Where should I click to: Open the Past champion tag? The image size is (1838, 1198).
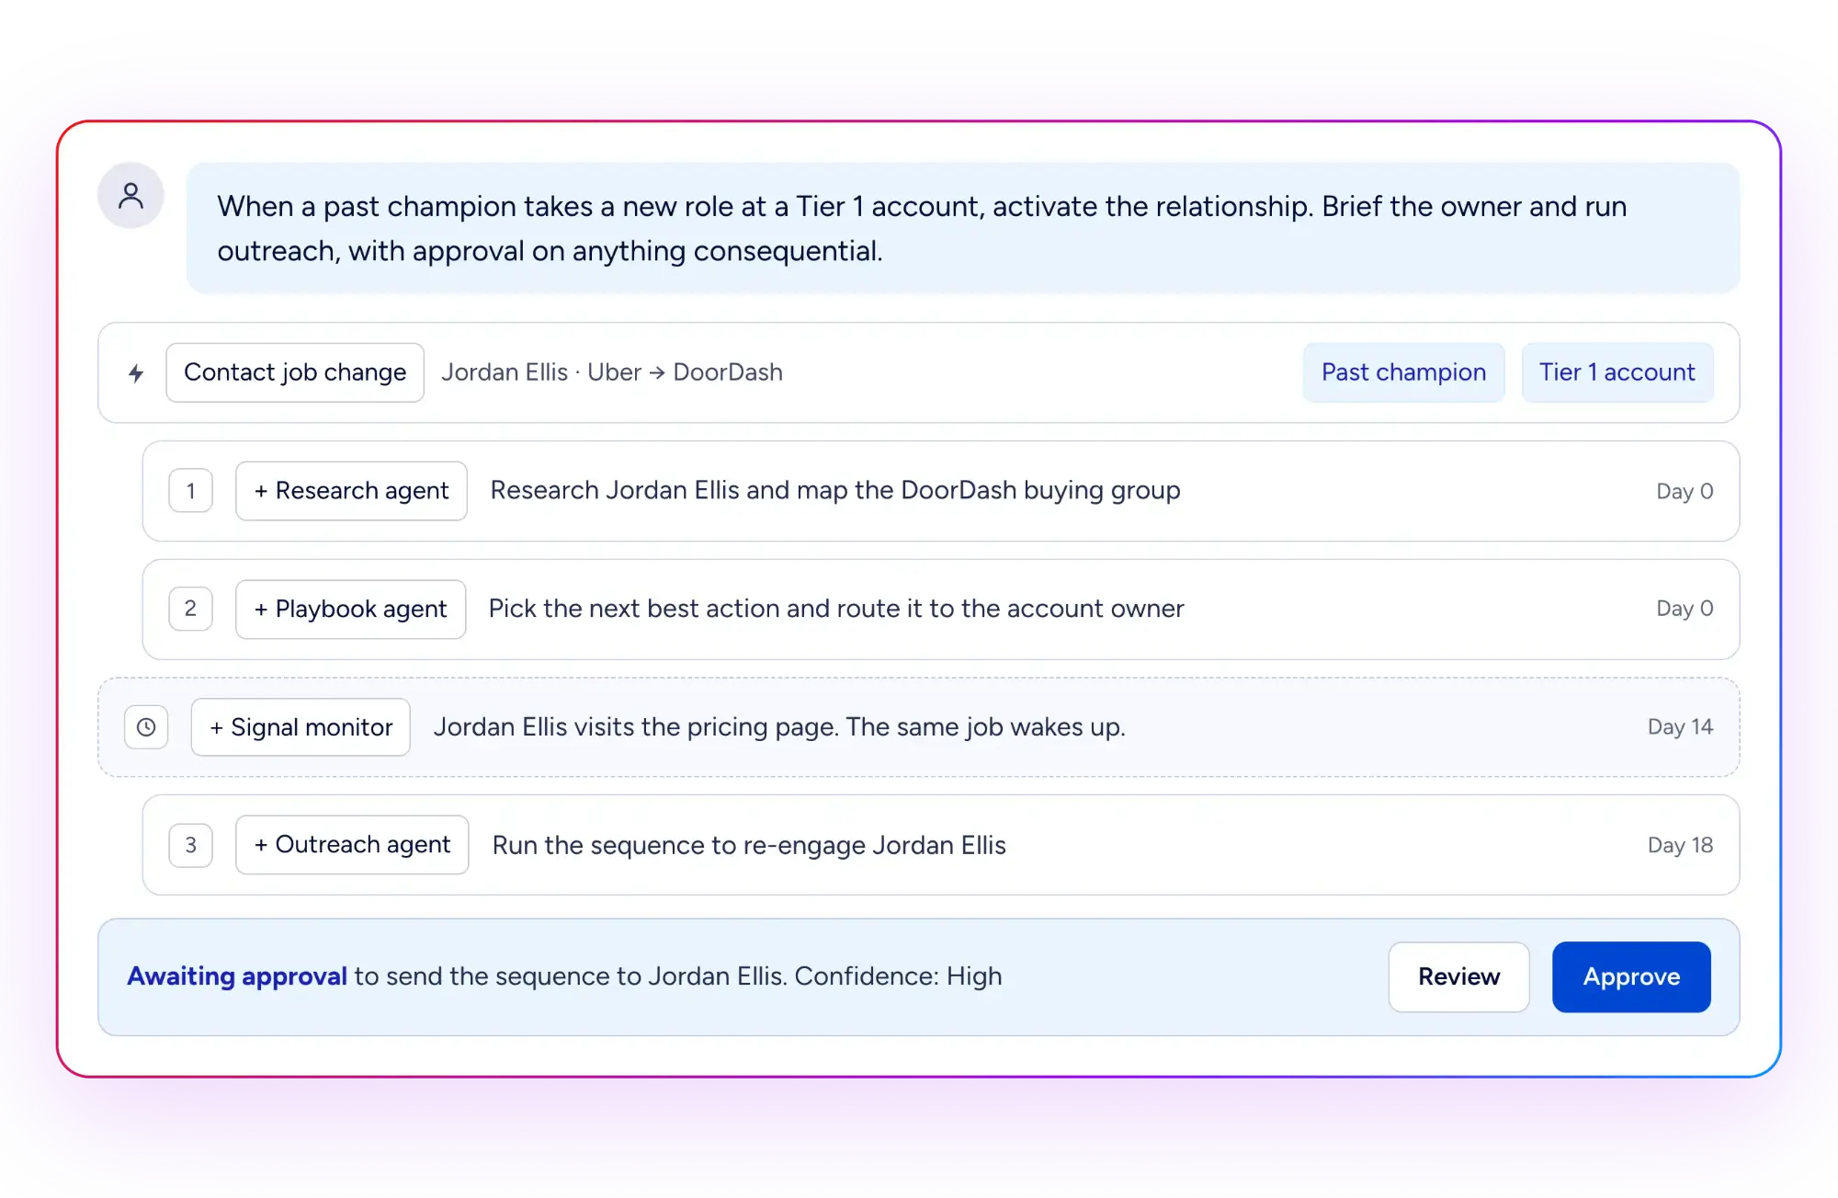(1403, 372)
